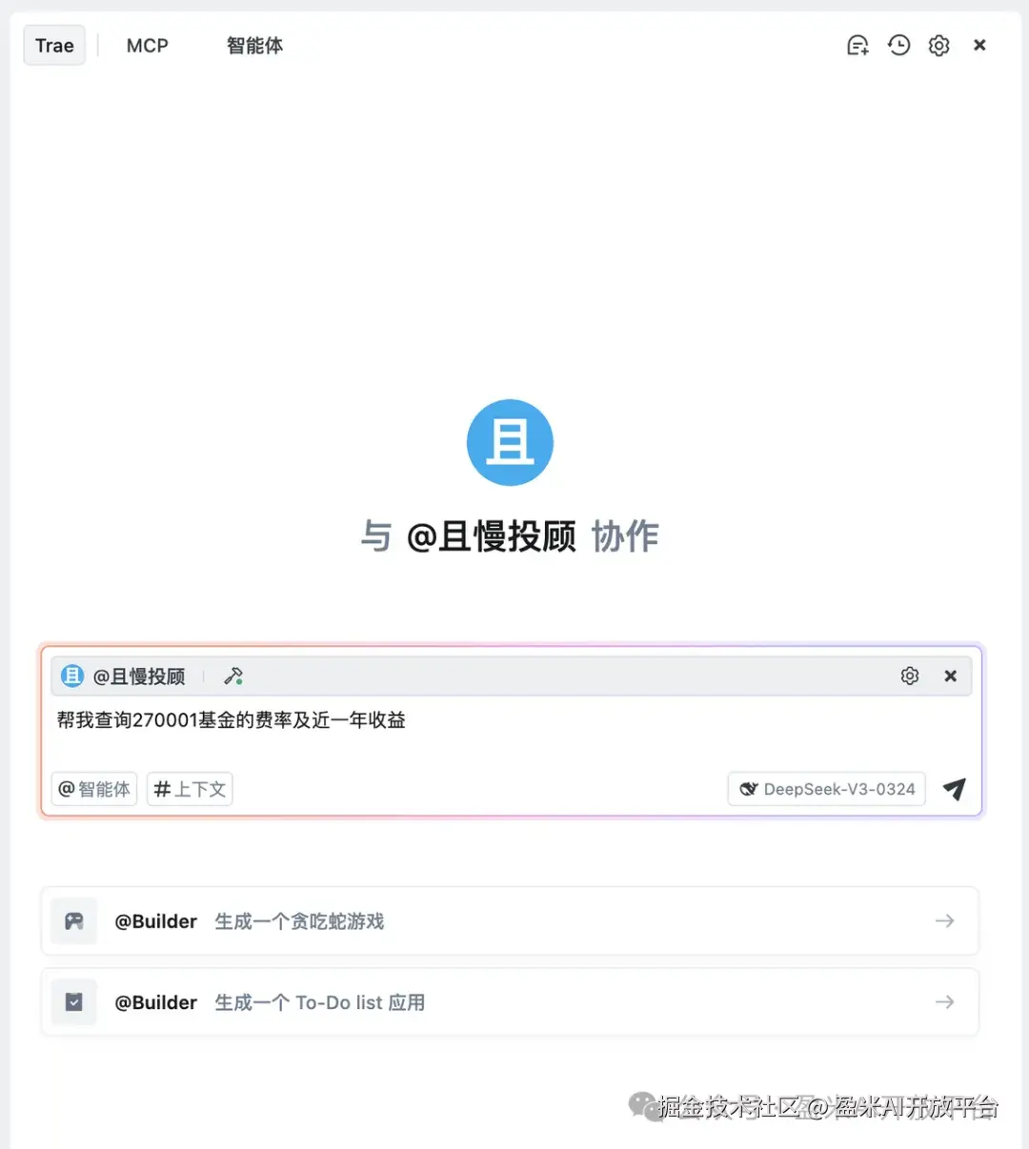This screenshot has width=1029, height=1149.
Task: Click the 且慢投顾 agent avatar
Action: [x=510, y=442]
